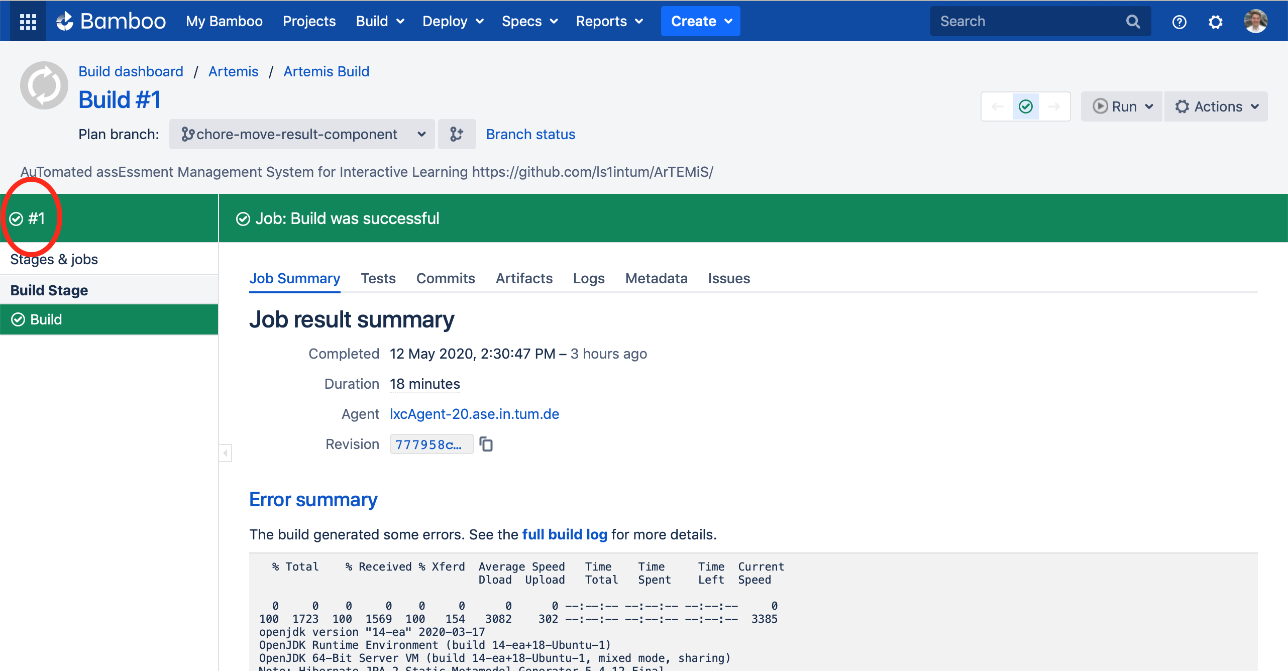Click Stages & jobs sidebar item

click(x=54, y=259)
